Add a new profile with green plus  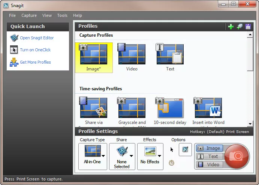click(x=231, y=27)
